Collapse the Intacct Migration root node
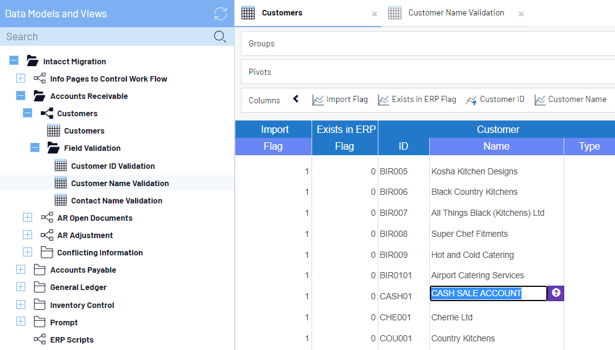The height and width of the screenshot is (350, 615). pyautogui.click(x=14, y=61)
